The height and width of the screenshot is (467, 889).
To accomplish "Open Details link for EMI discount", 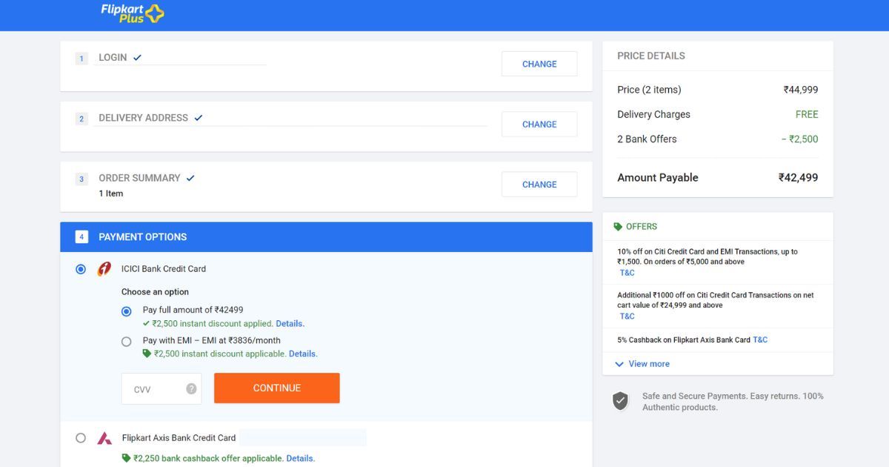I will (303, 354).
